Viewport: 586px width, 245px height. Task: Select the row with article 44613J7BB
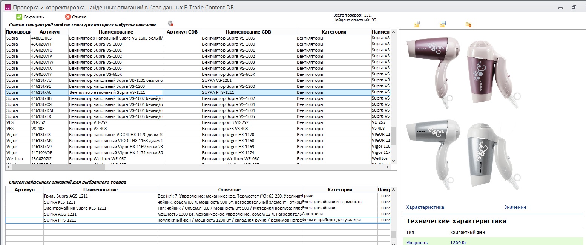(x=198, y=98)
